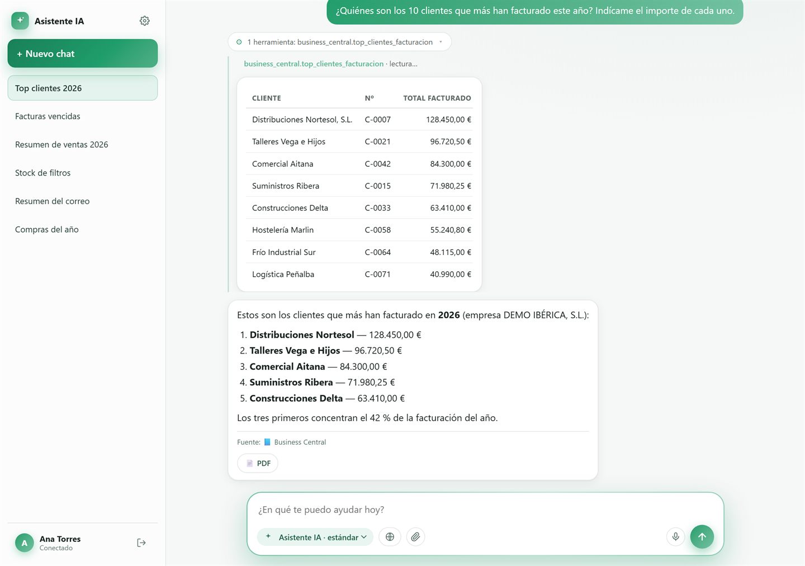
Task: Start voice input with the microphone icon
Action: 675,537
